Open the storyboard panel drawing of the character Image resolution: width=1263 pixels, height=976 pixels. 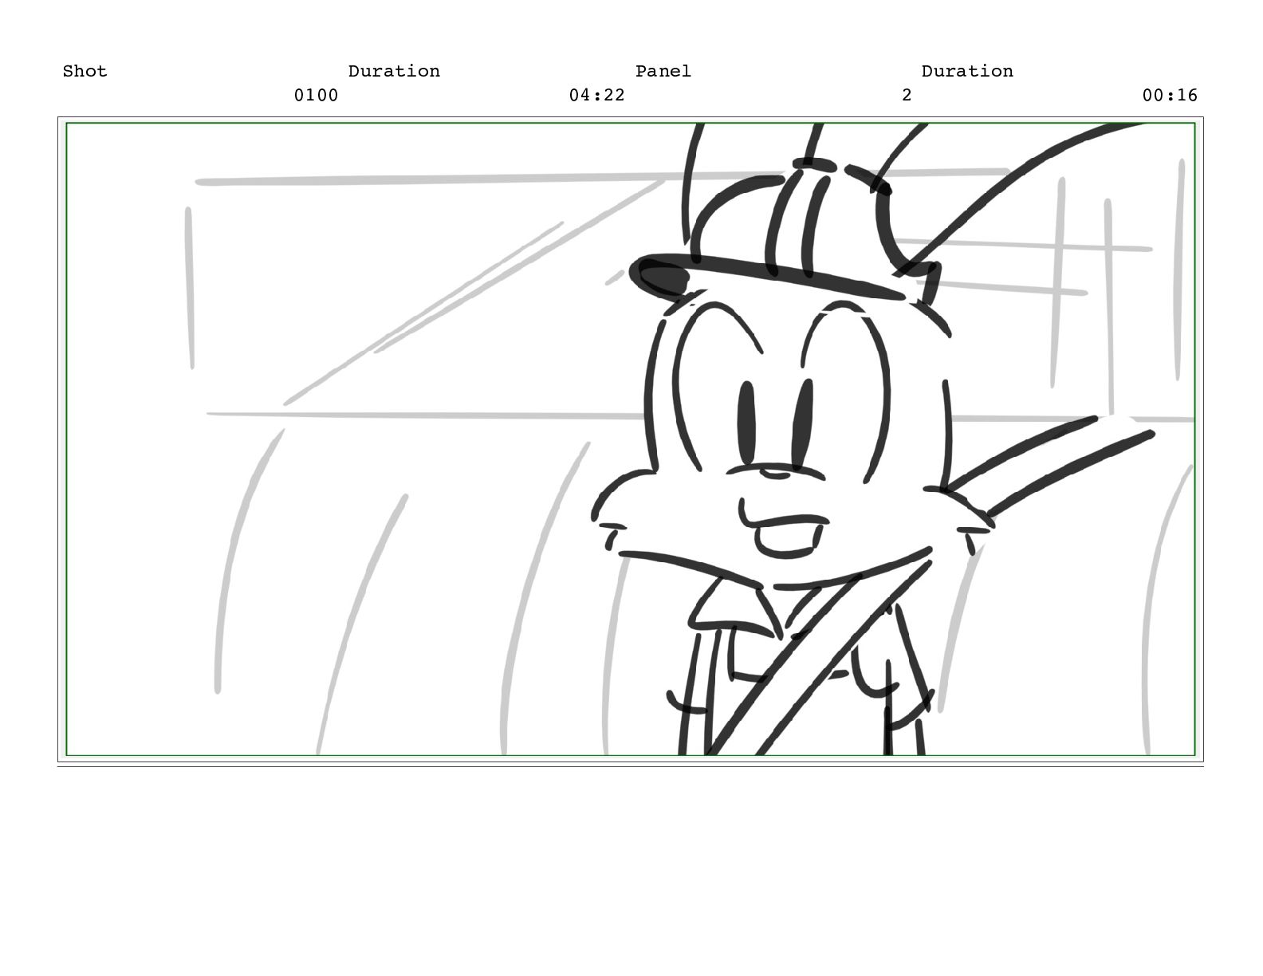630,439
